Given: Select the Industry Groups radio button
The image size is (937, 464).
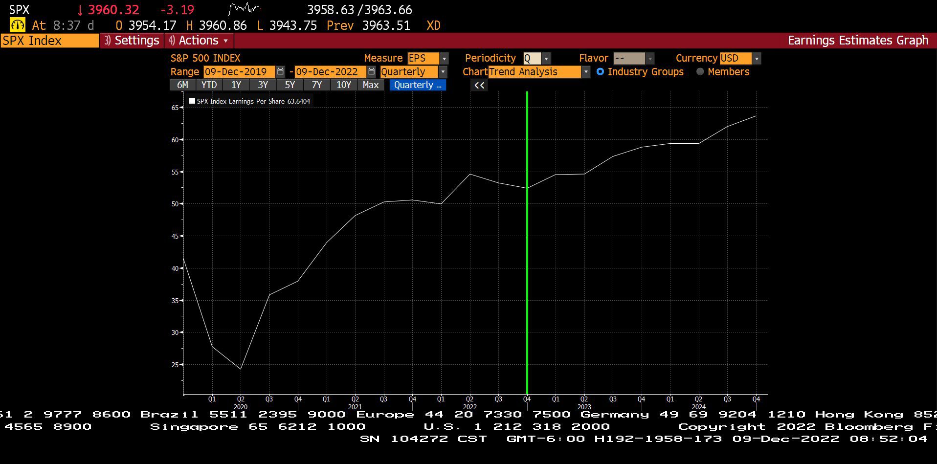Looking at the screenshot, I should coord(600,71).
